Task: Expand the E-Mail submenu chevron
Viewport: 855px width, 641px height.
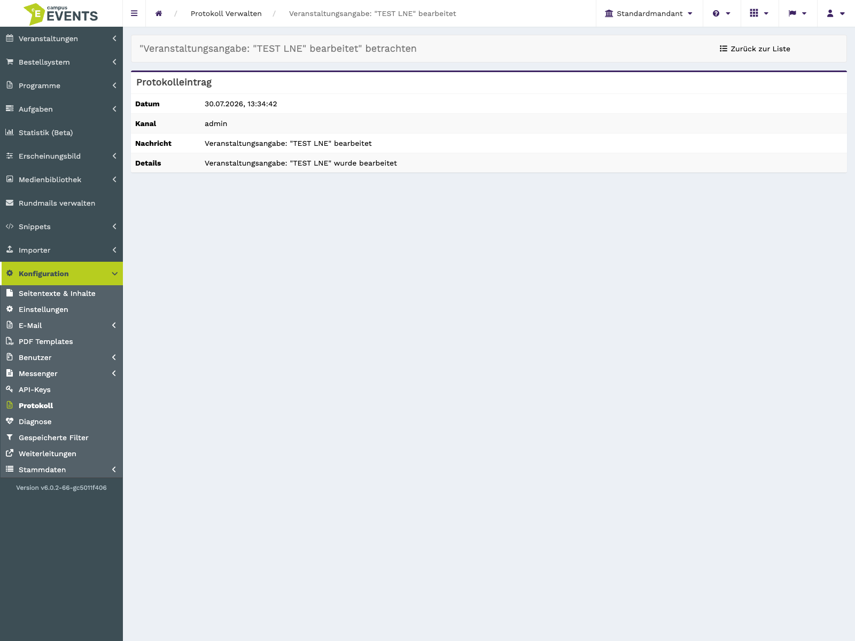Action: (x=114, y=325)
